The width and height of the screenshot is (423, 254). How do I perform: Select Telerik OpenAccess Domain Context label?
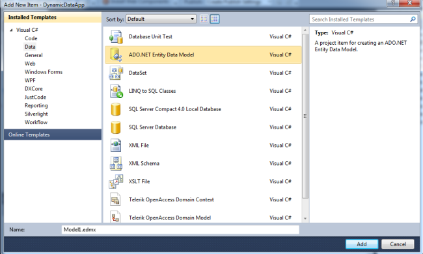coord(171,199)
